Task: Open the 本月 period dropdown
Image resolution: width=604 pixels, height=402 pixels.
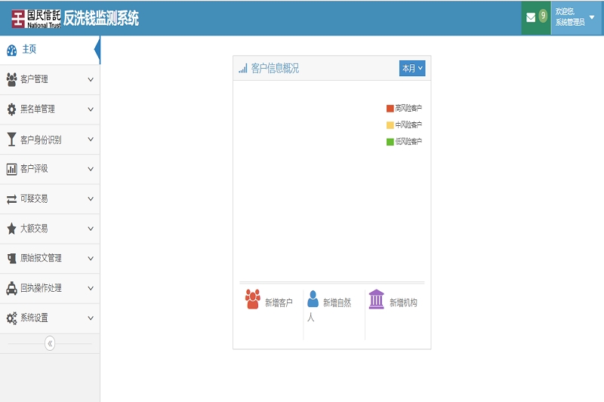Action: 412,69
